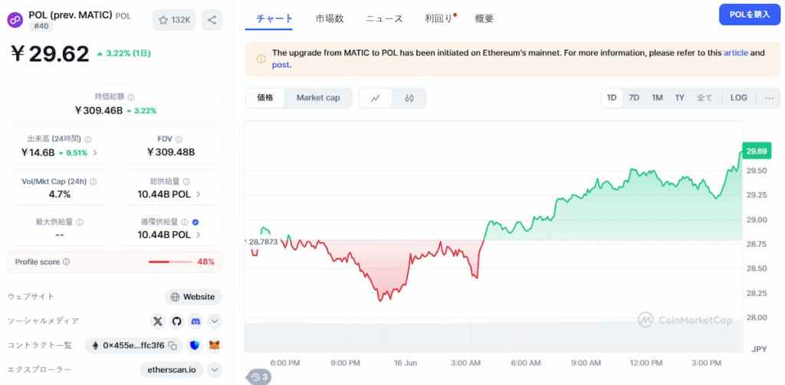Open the 利回り tab
This screenshot has width=785, height=385.
click(x=438, y=19)
